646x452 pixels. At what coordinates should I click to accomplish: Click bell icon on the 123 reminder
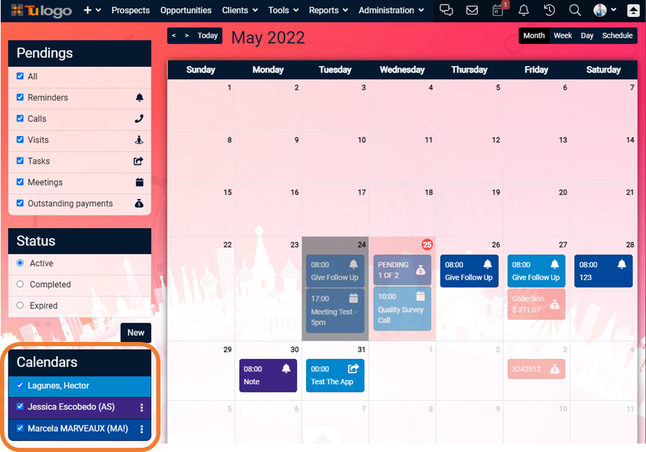tap(621, 264)
